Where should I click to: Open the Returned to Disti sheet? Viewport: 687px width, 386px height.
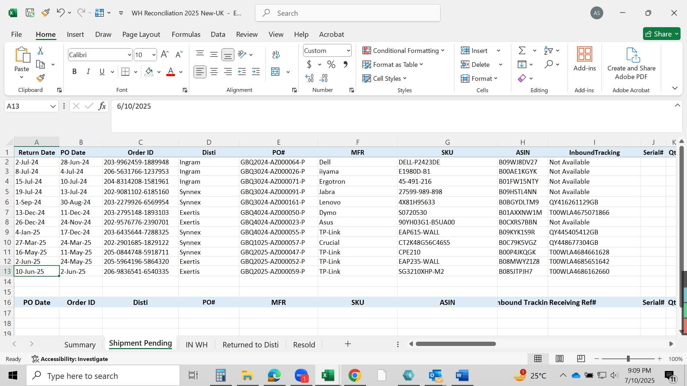250,345
